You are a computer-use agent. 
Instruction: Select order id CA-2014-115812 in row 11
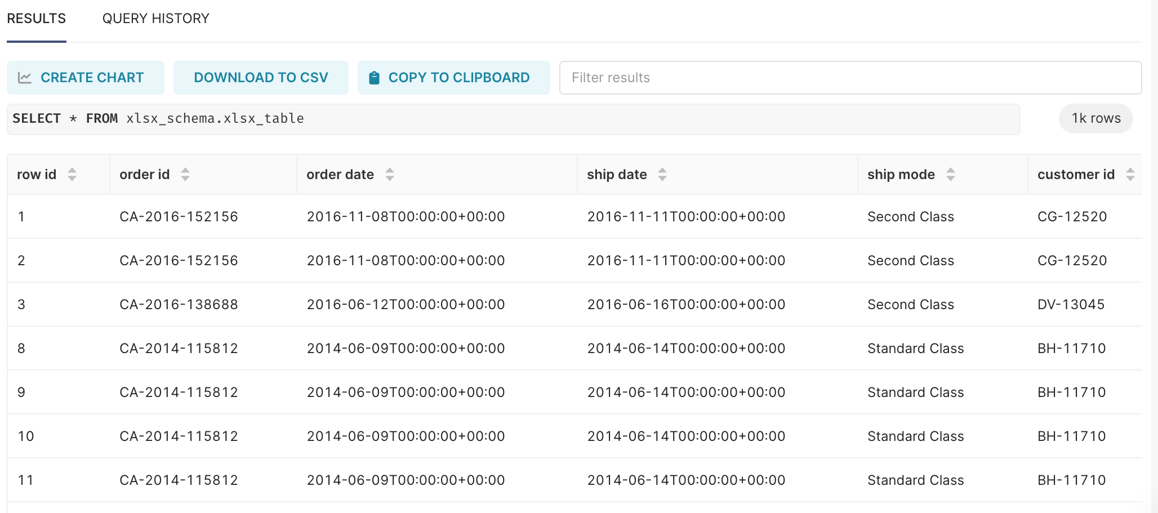[x=179, y=480]
